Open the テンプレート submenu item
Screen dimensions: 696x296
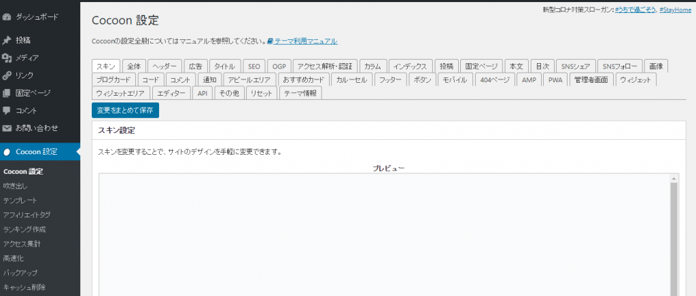click(x=20, y=200)
